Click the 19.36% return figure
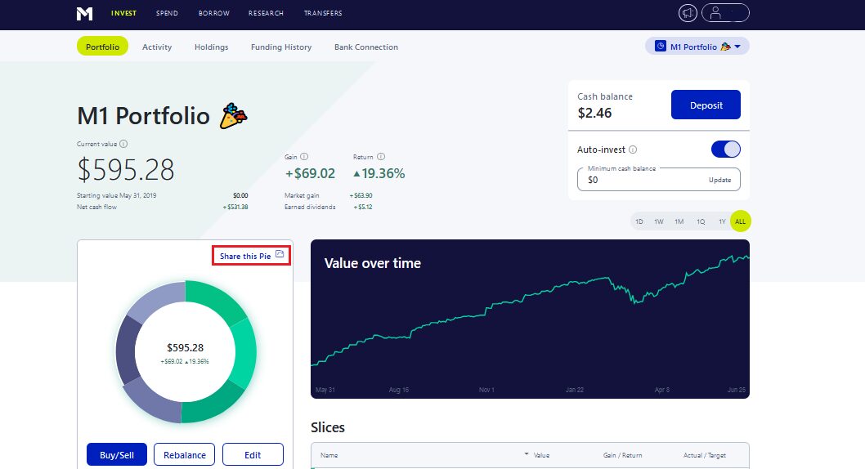This screenshot has width=865, height=469. coord(379,173)
